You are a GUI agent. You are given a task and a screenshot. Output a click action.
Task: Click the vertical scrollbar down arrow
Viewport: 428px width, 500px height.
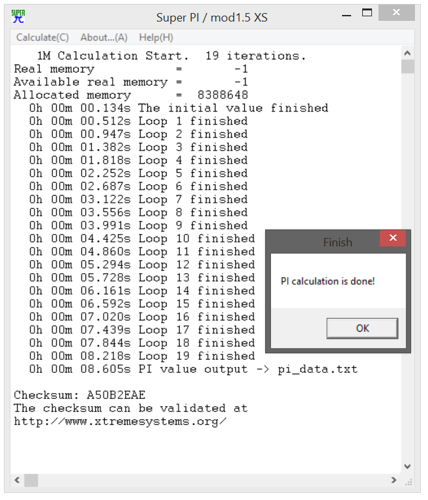pos(407,467)
